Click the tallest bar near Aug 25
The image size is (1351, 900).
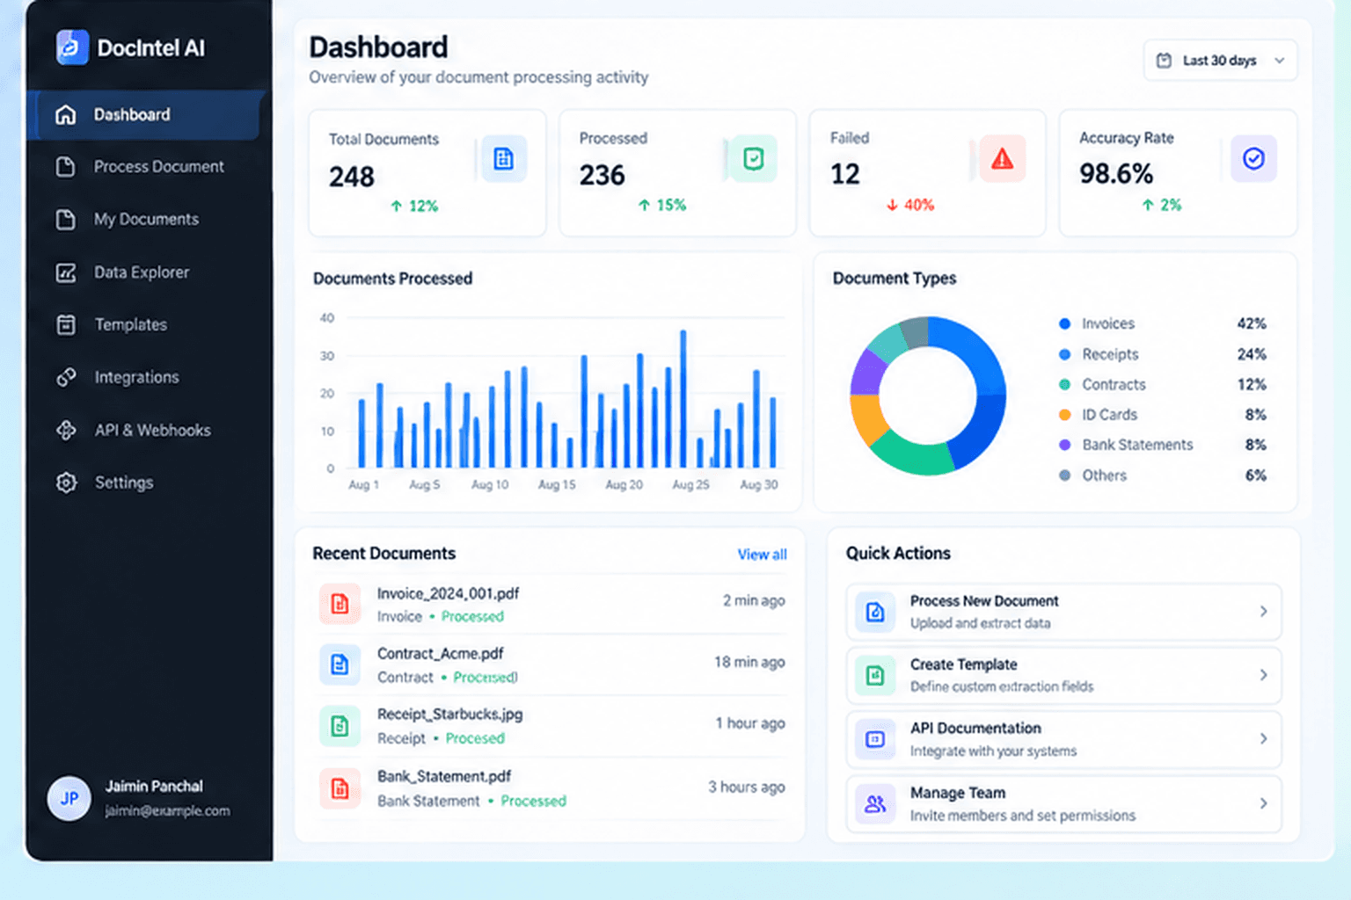[x=683, y=399]
